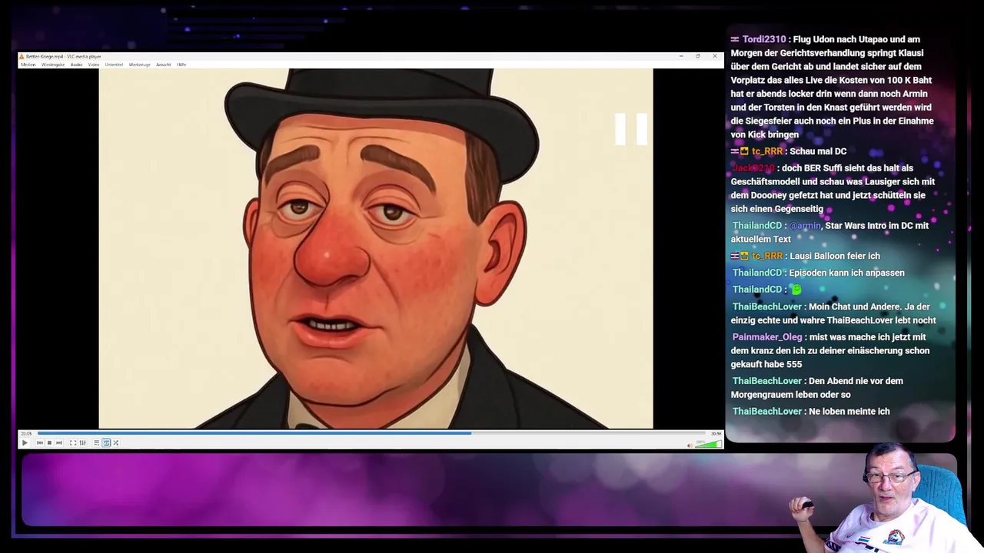Click the VLC cone title icon
984x553 pixels.
pyautogui.click(x=22, y=57)
